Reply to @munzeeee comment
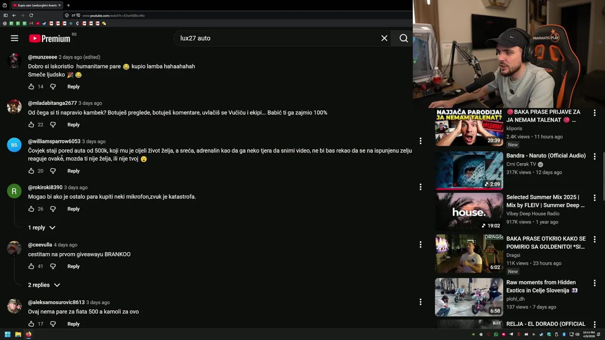This screenshot has width=605, height=340. point(73,87)
